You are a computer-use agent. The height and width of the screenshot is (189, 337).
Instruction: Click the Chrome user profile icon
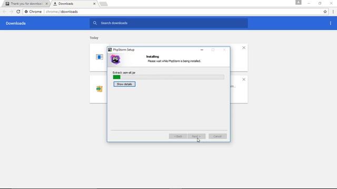coord(299,2)
